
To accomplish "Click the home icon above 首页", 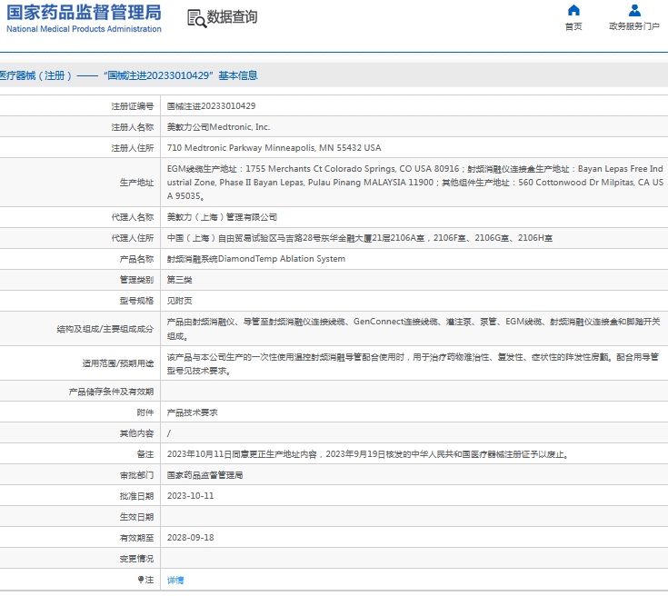I will pos(573,10).
